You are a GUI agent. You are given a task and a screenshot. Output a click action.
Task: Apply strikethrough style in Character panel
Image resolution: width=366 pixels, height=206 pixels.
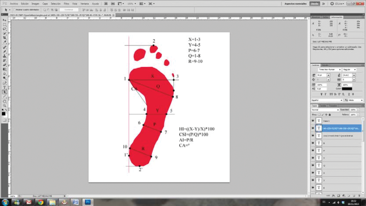[353, 94]
